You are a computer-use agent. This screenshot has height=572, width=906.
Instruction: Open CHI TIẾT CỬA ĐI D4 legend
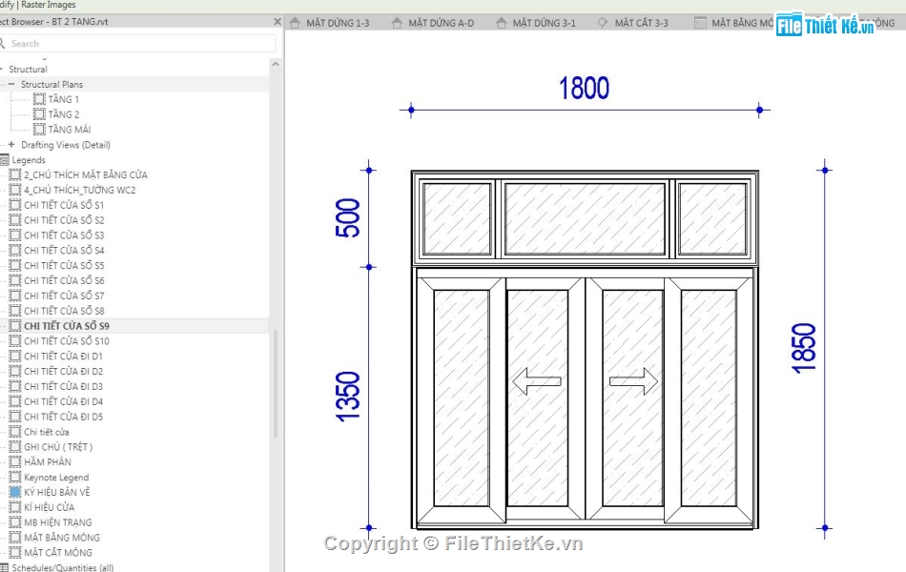click(x=64, y=401)
